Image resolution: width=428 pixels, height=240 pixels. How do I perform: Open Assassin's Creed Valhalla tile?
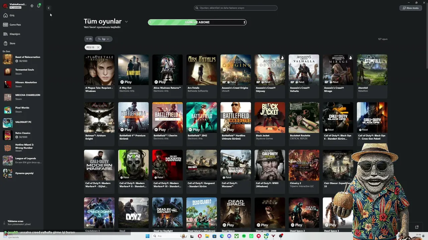pos(304,76)
